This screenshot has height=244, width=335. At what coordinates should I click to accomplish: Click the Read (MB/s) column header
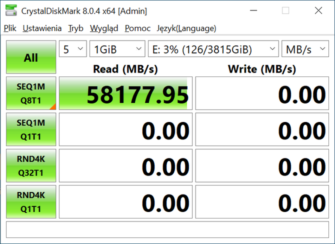125,69
